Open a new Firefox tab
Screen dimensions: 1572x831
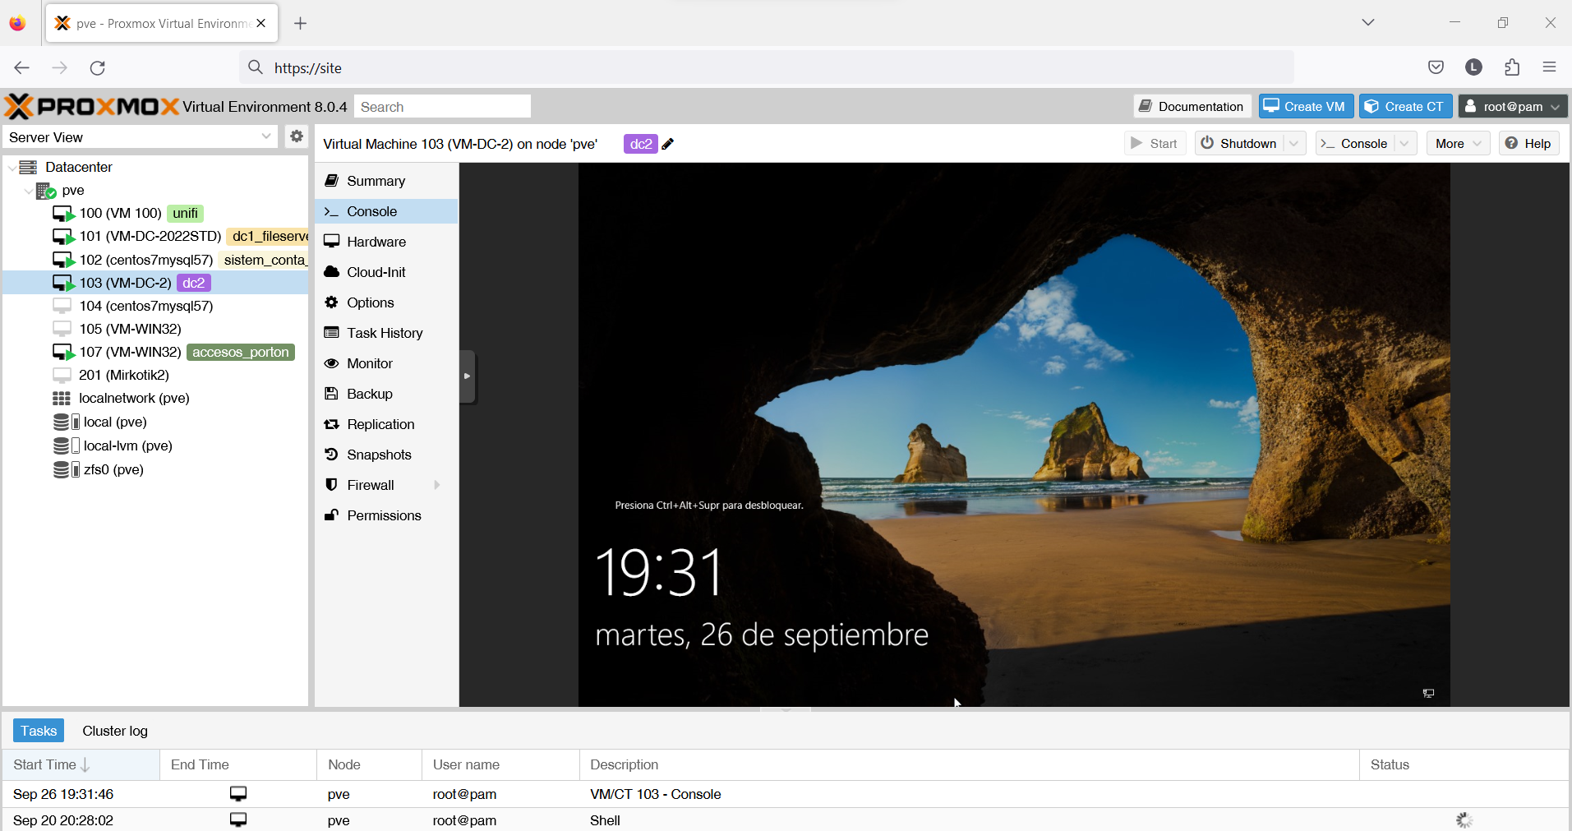click(301, 23)
